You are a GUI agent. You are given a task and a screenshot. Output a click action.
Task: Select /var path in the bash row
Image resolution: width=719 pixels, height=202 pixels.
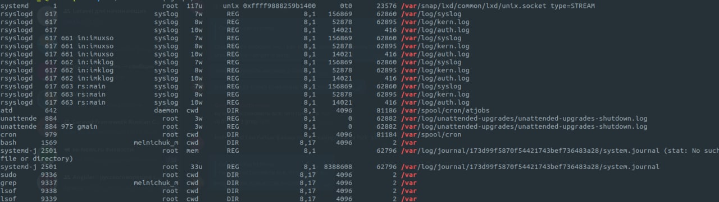coord(409,143)
